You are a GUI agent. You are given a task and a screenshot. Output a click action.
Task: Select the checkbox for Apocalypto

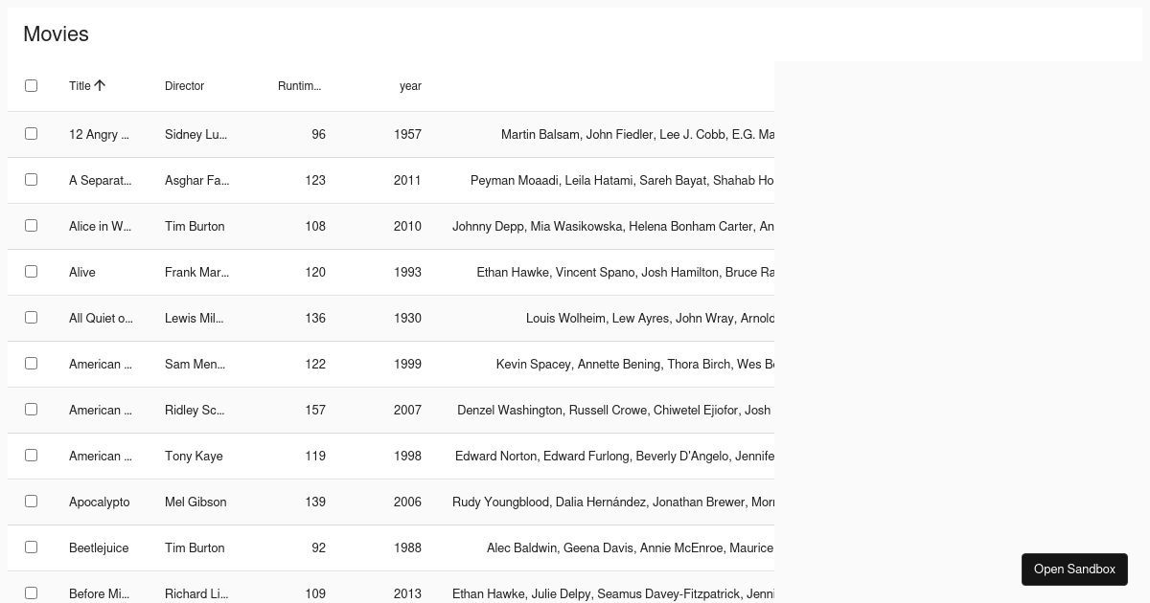tap(31, 501)
